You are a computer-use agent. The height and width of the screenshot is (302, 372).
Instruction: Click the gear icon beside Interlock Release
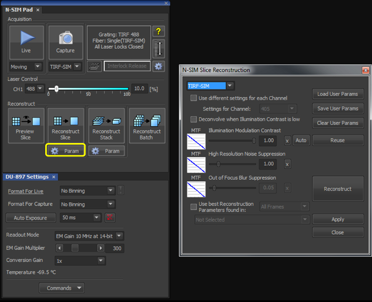[158, 66]
